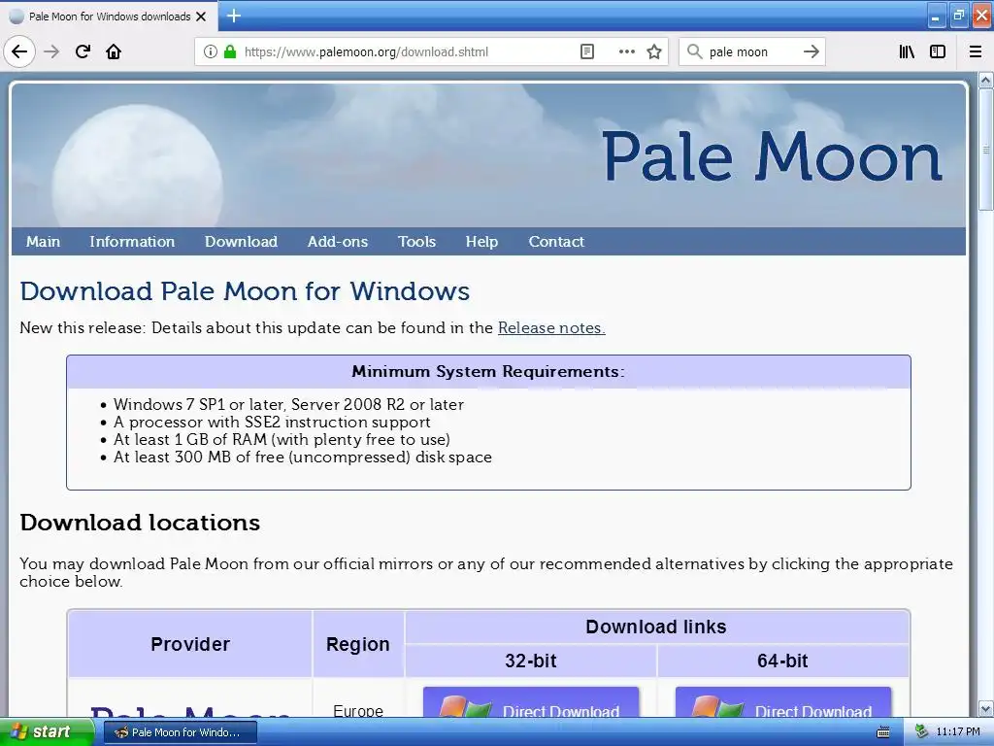Toggle reader view icon in address bar
This screenshot has height=746, width=994.
click(587, 51)
